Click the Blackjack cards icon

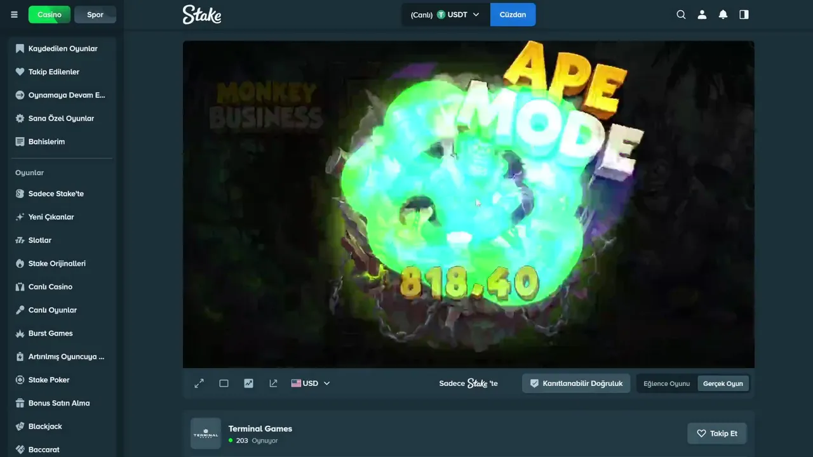coord(20,427)
